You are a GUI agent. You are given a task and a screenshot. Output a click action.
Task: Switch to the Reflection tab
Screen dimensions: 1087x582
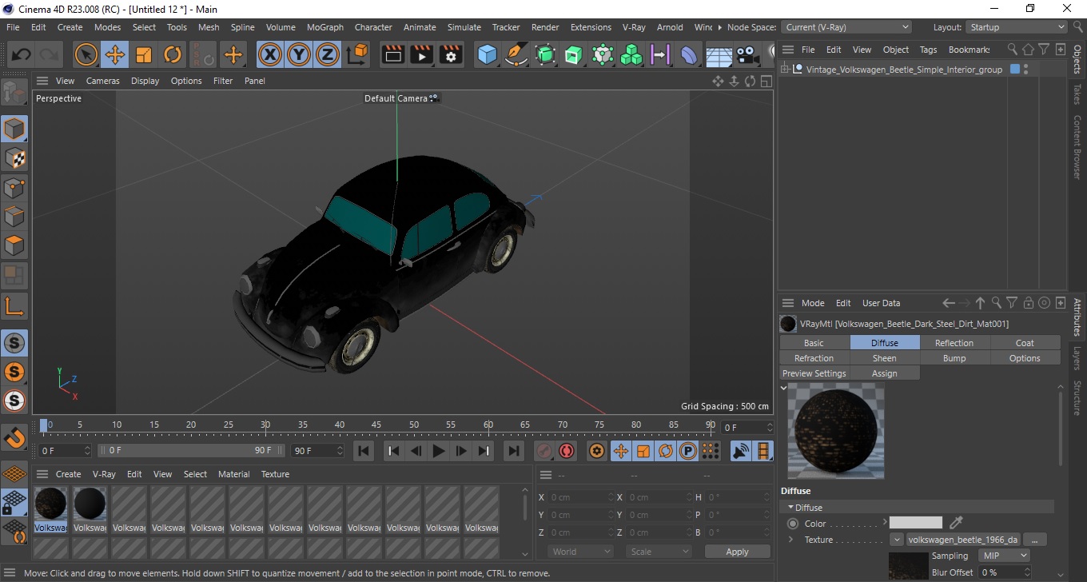coord(954,343)
